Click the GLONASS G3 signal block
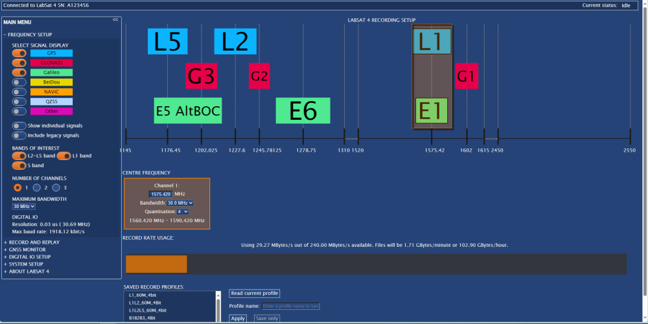The width and height of the screenshot is (648, 324). point(202,76)
